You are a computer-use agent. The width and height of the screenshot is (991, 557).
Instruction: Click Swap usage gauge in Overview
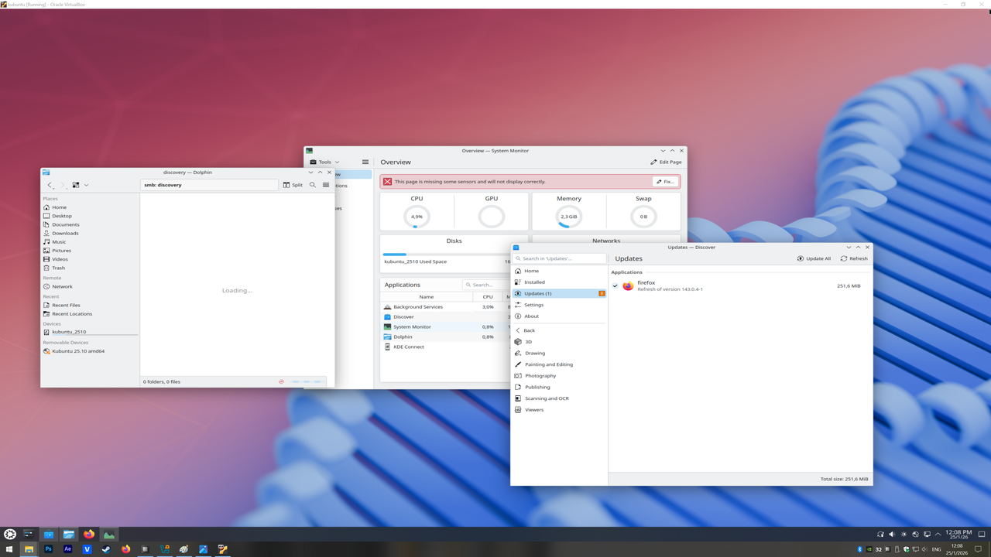coord(643,217)
